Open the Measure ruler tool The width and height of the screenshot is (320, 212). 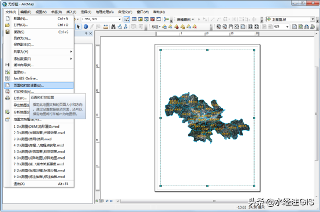pos(106,26)
